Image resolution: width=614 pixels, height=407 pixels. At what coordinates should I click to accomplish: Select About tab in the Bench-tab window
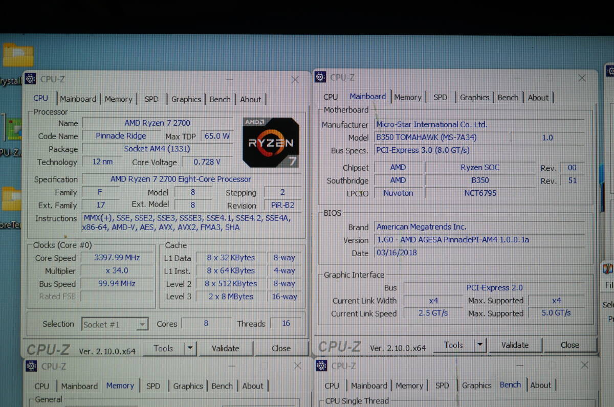pos(541,385)
